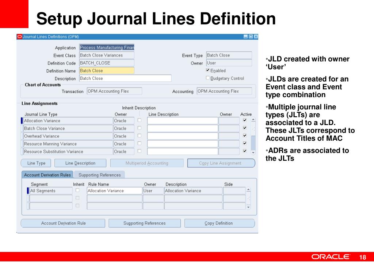
Task: Click scroll up arrow in Line Assignments
Action: [x=253, y=120]
